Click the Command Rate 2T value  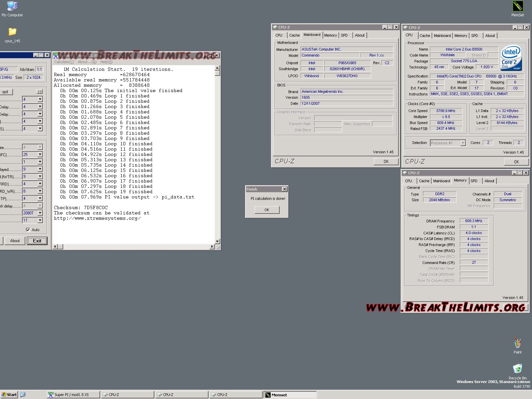pos(474,262)
